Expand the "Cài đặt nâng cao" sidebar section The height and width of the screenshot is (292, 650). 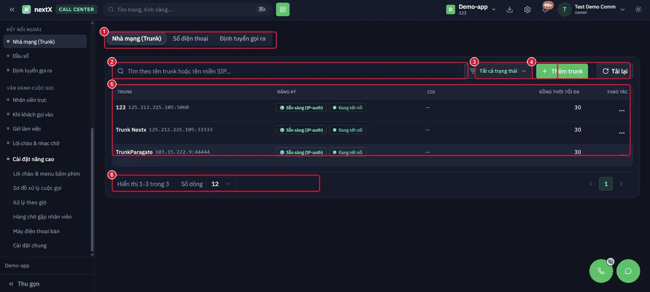click(33, 159)
